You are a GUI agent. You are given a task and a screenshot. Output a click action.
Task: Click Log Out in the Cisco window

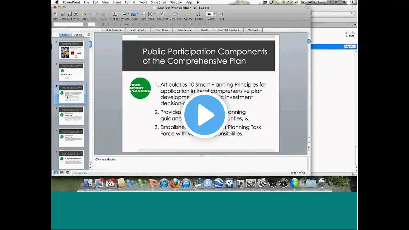(x=350, y=46)
